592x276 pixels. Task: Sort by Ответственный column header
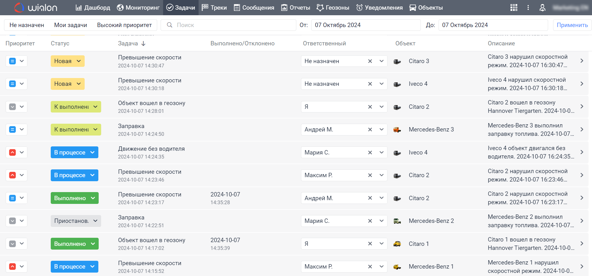pyautogui.click(x=324, y=44)
